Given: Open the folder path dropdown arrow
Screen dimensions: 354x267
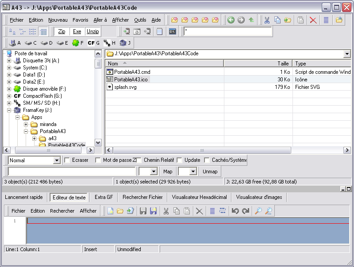Looking at the screenshot, I should (347, 53).
